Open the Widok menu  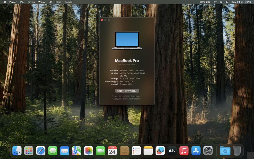pyautogui.click(x=42, y=2)
